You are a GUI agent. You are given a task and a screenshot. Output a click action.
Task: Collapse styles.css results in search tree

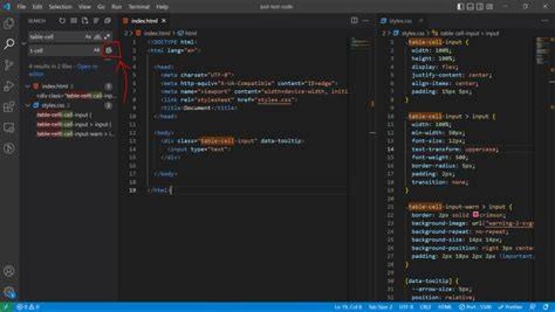[28, 105]
